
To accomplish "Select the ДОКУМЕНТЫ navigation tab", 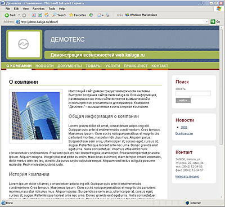I will tap(70, 66).
